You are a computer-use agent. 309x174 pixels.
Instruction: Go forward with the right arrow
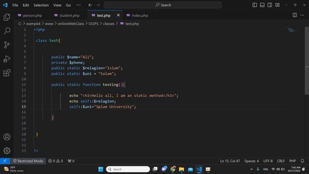pos(98,5)
